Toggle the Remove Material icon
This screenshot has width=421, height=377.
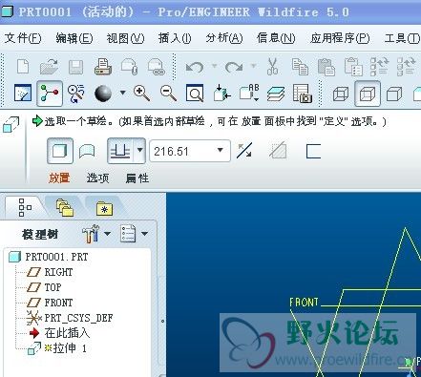tap(278, 151)
